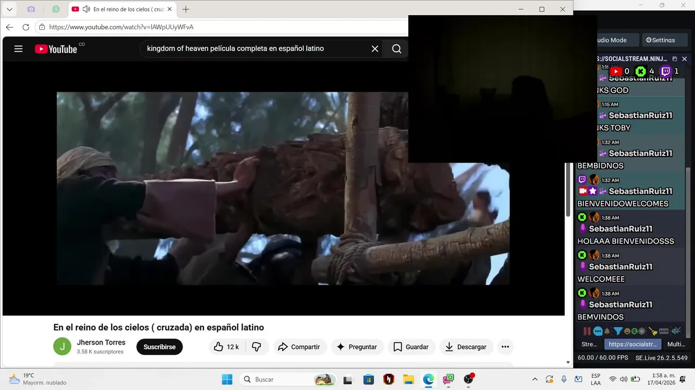Click the page vertical scrollbar down arrow
The height and width of the screenshot is (390, 695).
tap(568, 362)
